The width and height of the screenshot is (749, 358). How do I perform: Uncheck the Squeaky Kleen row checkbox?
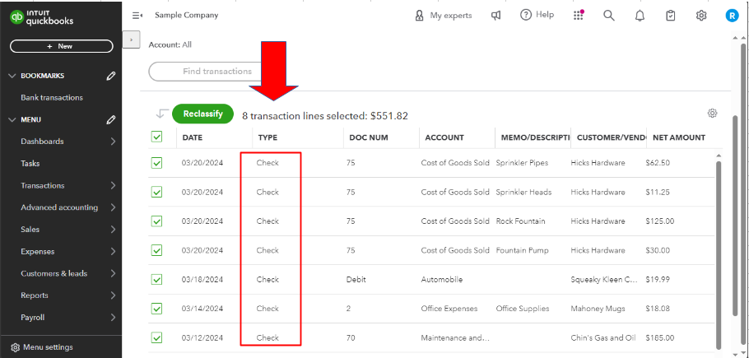[x=156, y=279]
